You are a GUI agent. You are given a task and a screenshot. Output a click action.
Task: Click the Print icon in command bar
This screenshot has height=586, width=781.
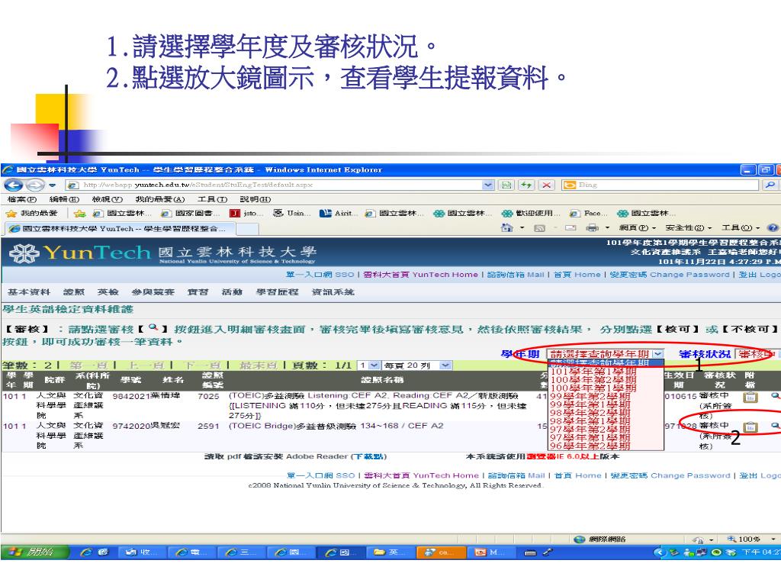click(x=592, y=227)
